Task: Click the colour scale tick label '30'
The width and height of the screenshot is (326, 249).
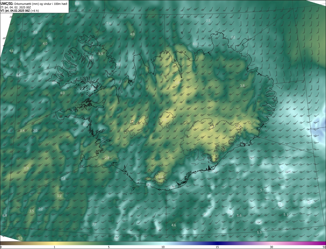Action: coord(271,247)
